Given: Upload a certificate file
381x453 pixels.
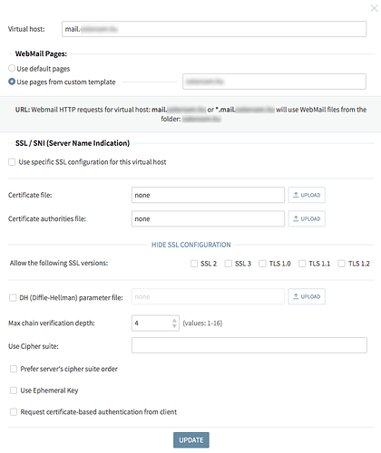Looking at the screenshot, I should click(x=307, y=195).
